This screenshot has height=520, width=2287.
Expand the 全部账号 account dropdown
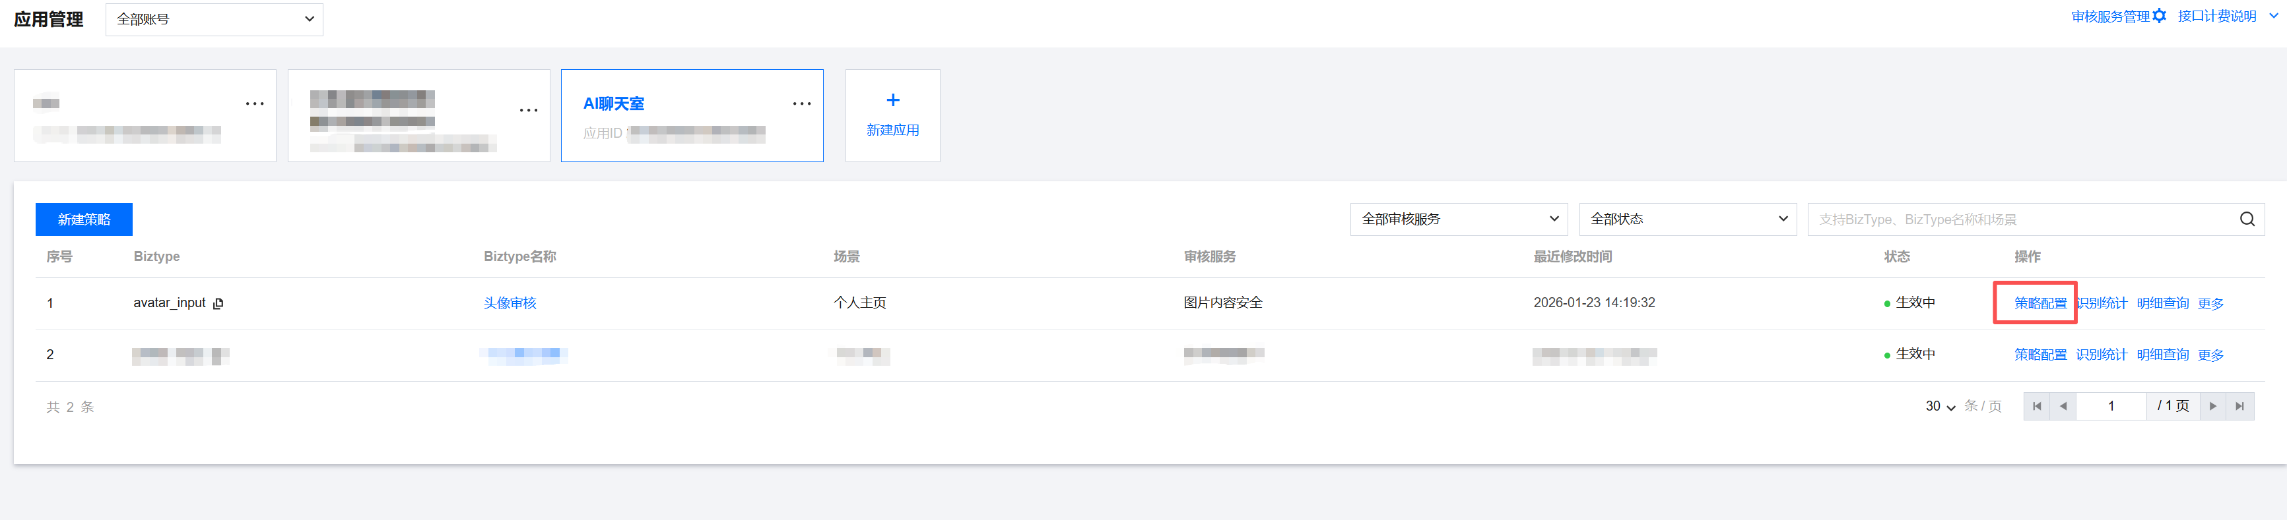[214, 20]
